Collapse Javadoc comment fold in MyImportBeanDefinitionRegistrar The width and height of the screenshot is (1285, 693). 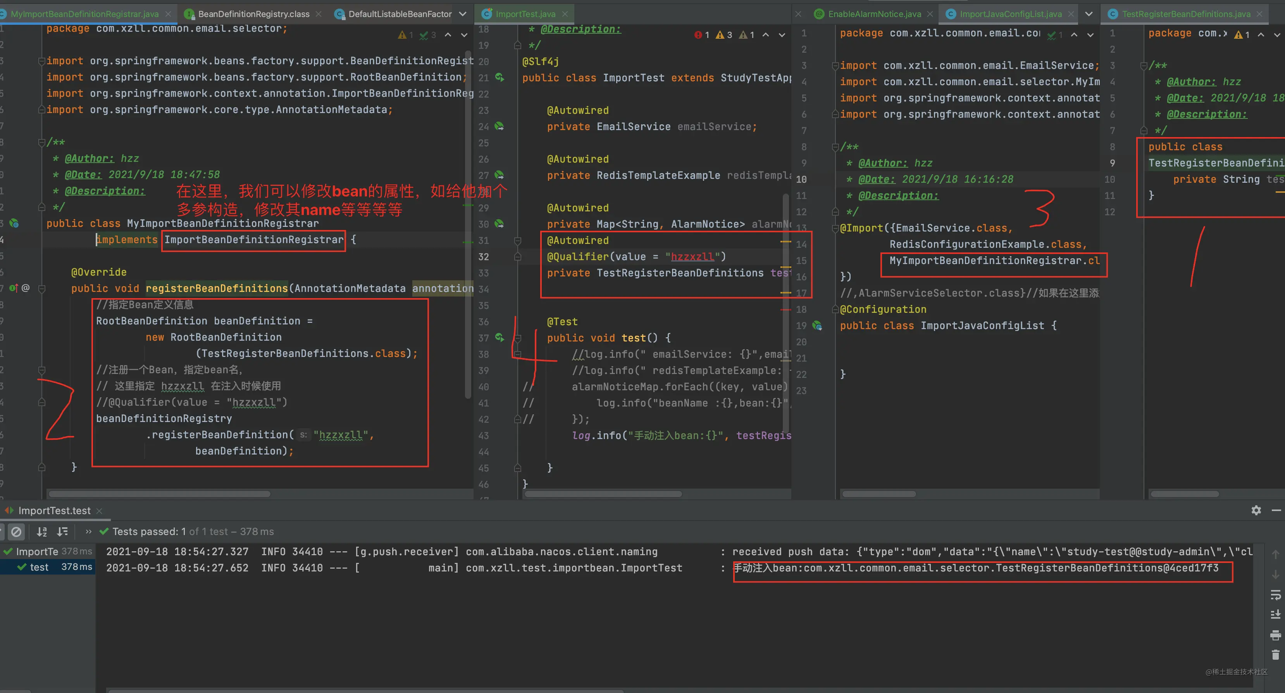pyautogui.click(x=41, y=142)
